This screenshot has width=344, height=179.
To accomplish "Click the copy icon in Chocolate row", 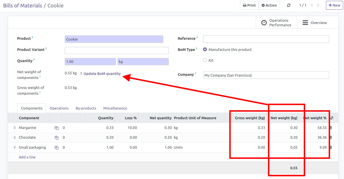I will pos(56,138).
